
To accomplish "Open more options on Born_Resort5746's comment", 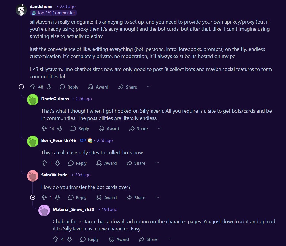I will coord(157,163).
